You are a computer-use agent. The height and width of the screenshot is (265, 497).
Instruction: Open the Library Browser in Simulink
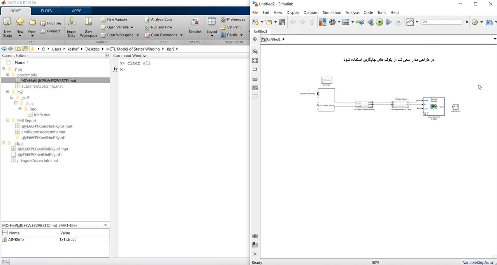point(323,22)
